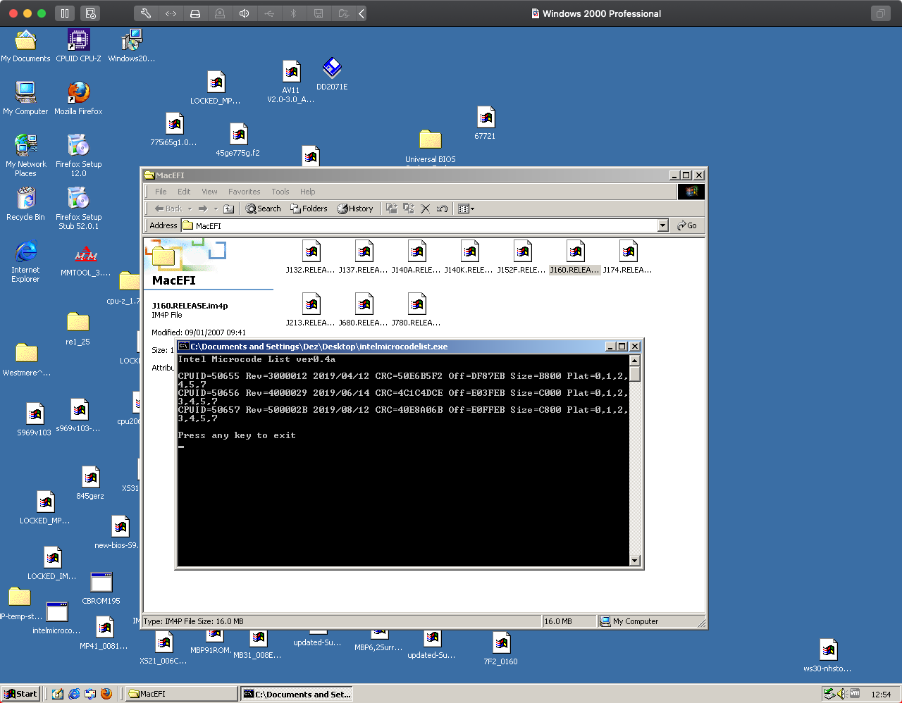The height and width of the screenshot is (703, 902).
Task: Toggle the Folders pane button
Action: coord(309,209)
